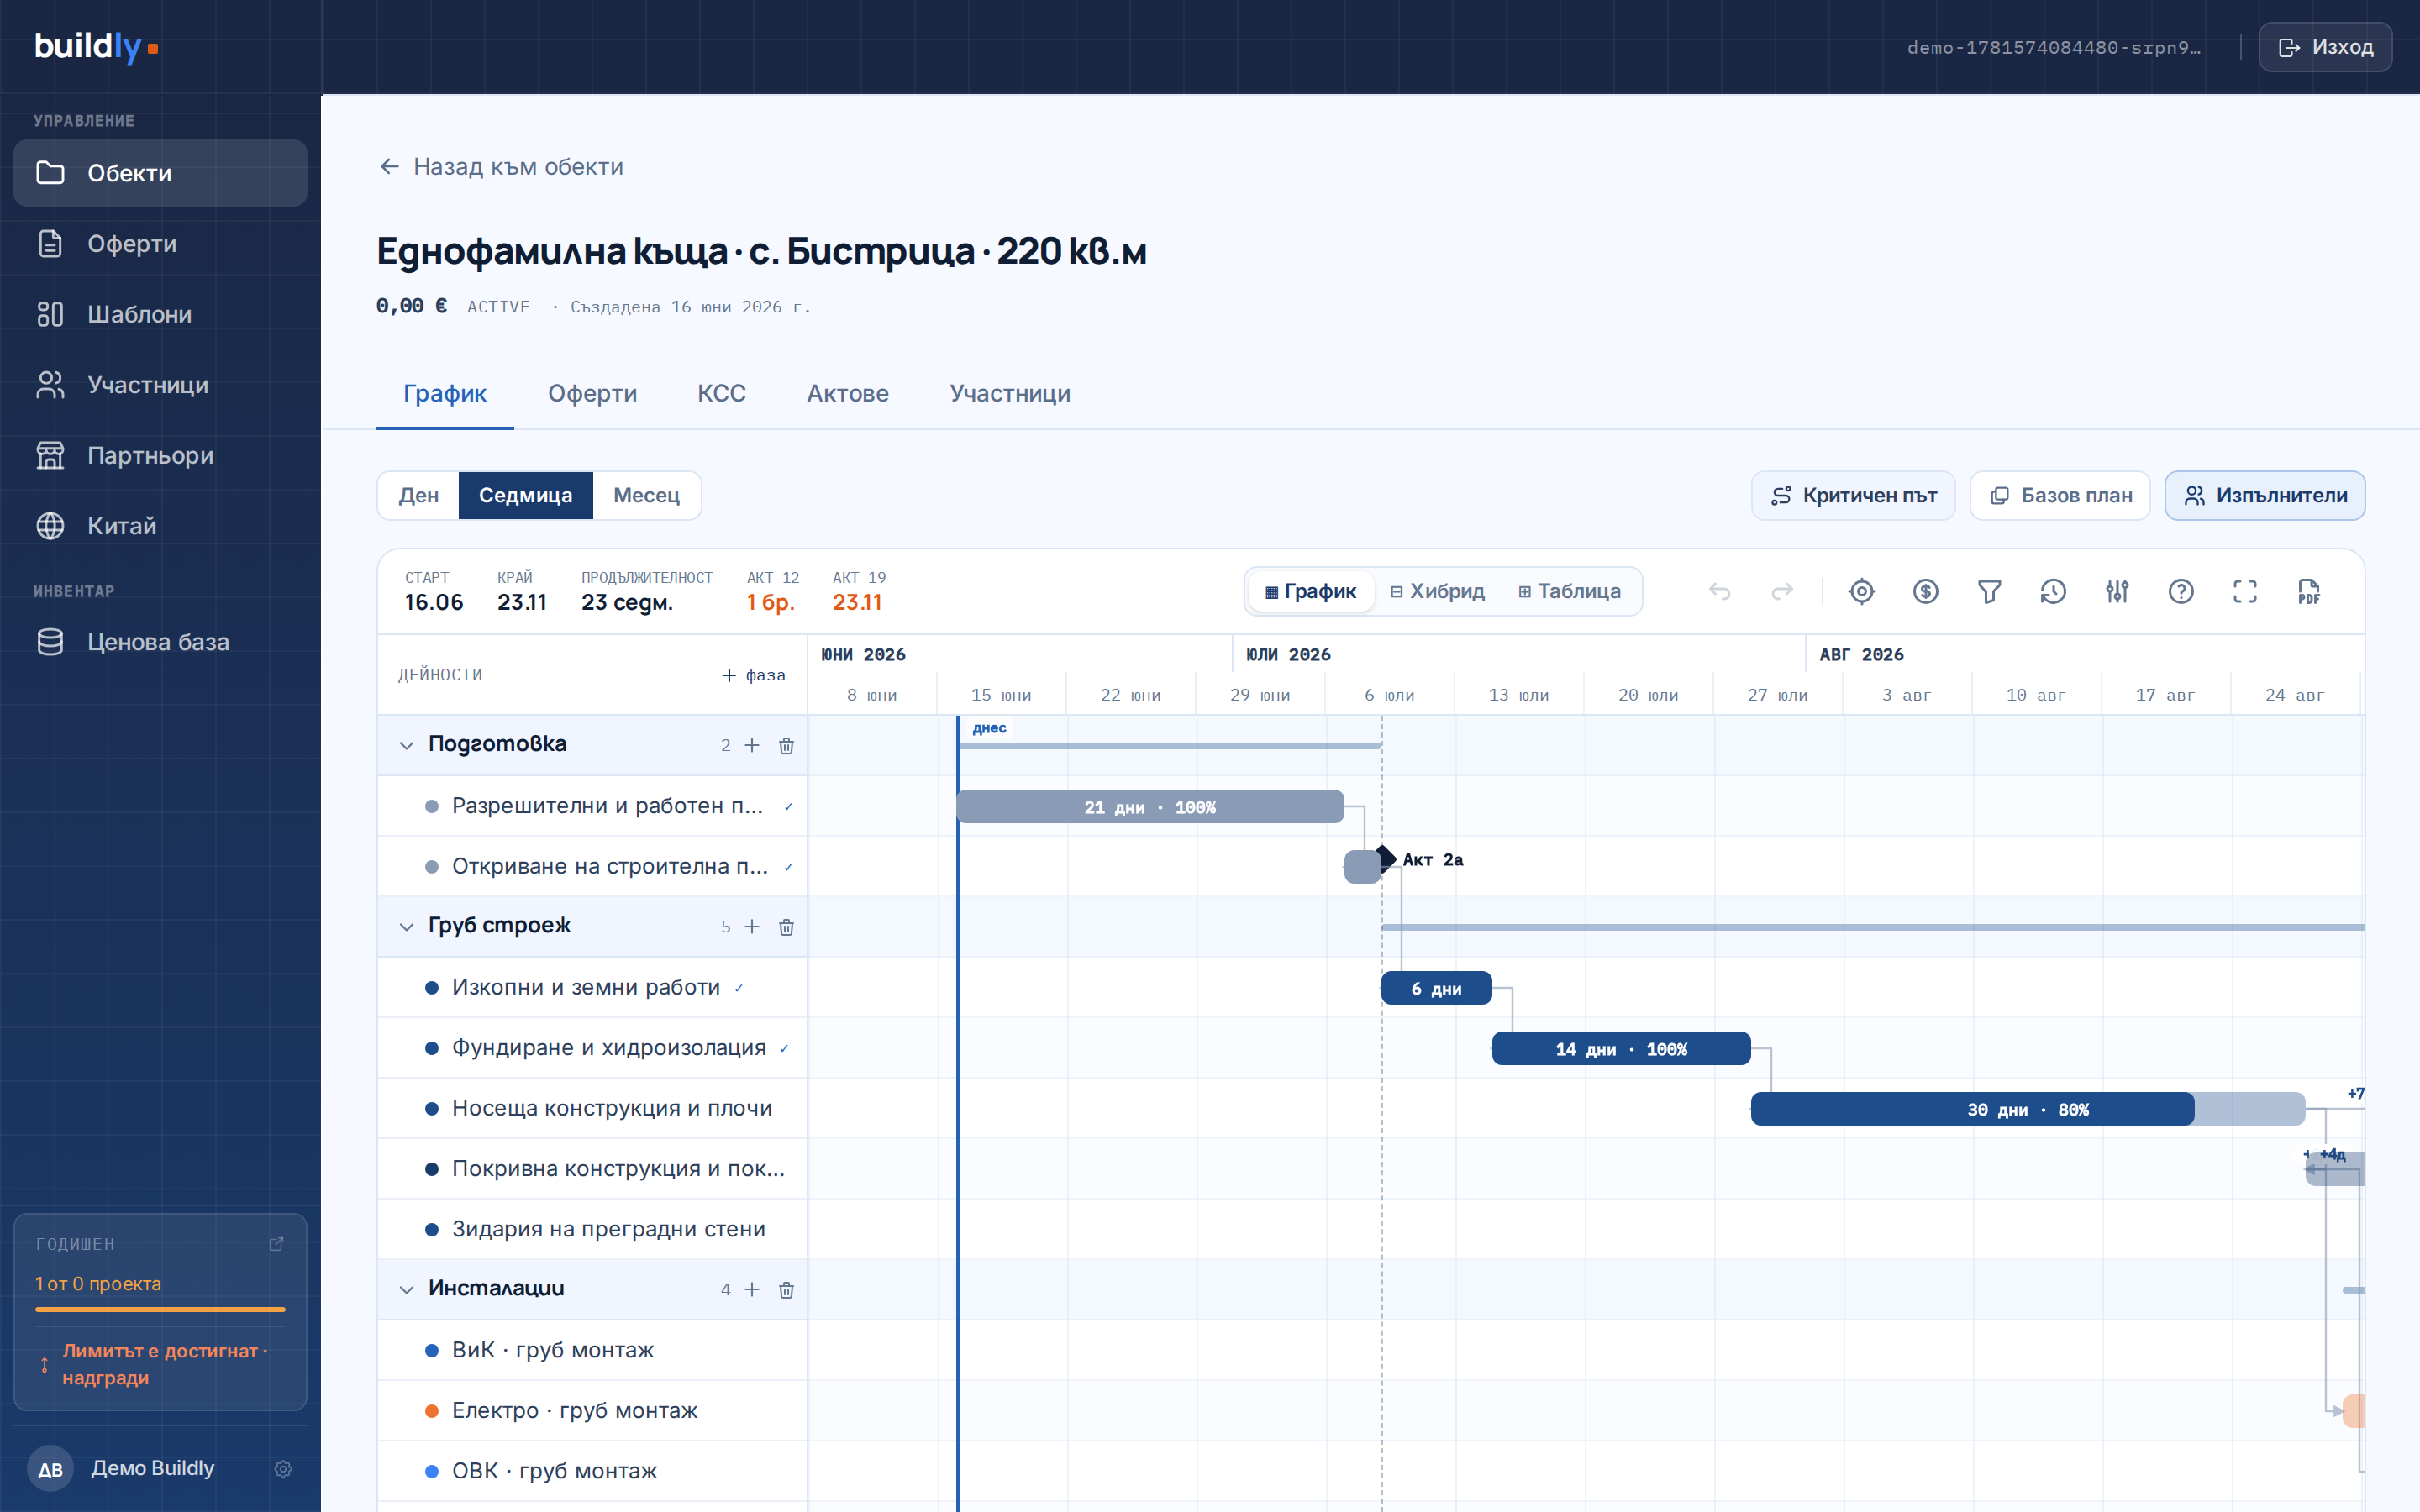Select ОВК · груб монтаж row

pyautogui.click(x=592, y=1472)
